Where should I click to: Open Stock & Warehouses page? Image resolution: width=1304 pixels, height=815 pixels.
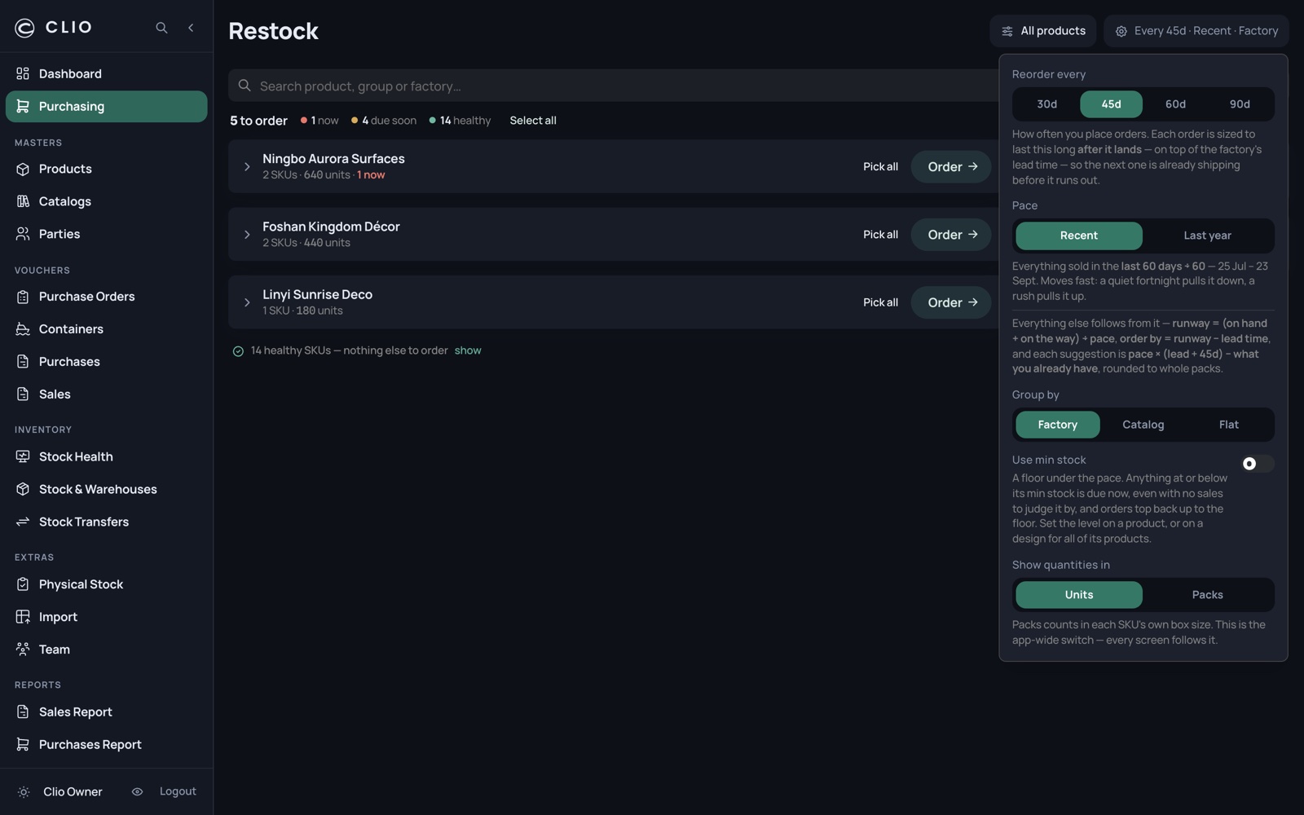107,489
